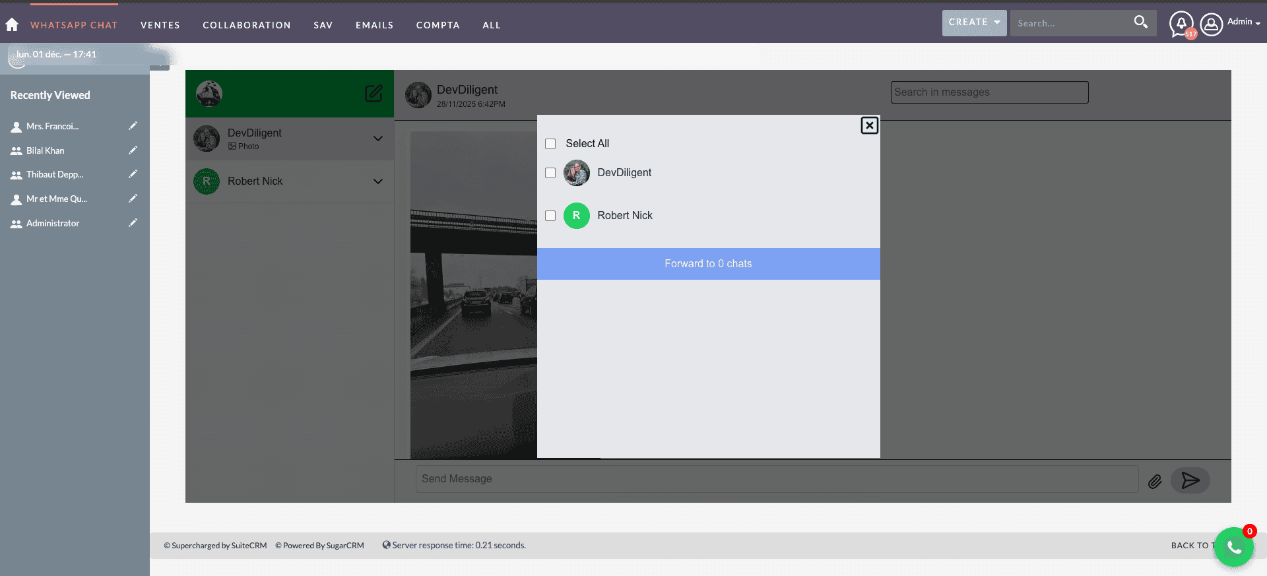1267x576 pixels.
Task: Click the search magnifier icon
Action: click(x=1140, y=22)
